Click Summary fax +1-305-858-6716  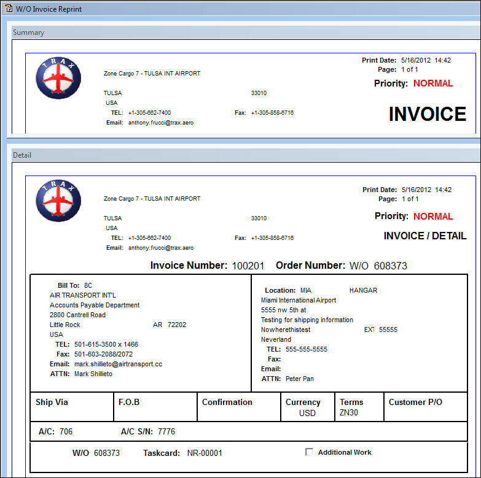pos(272,113)
